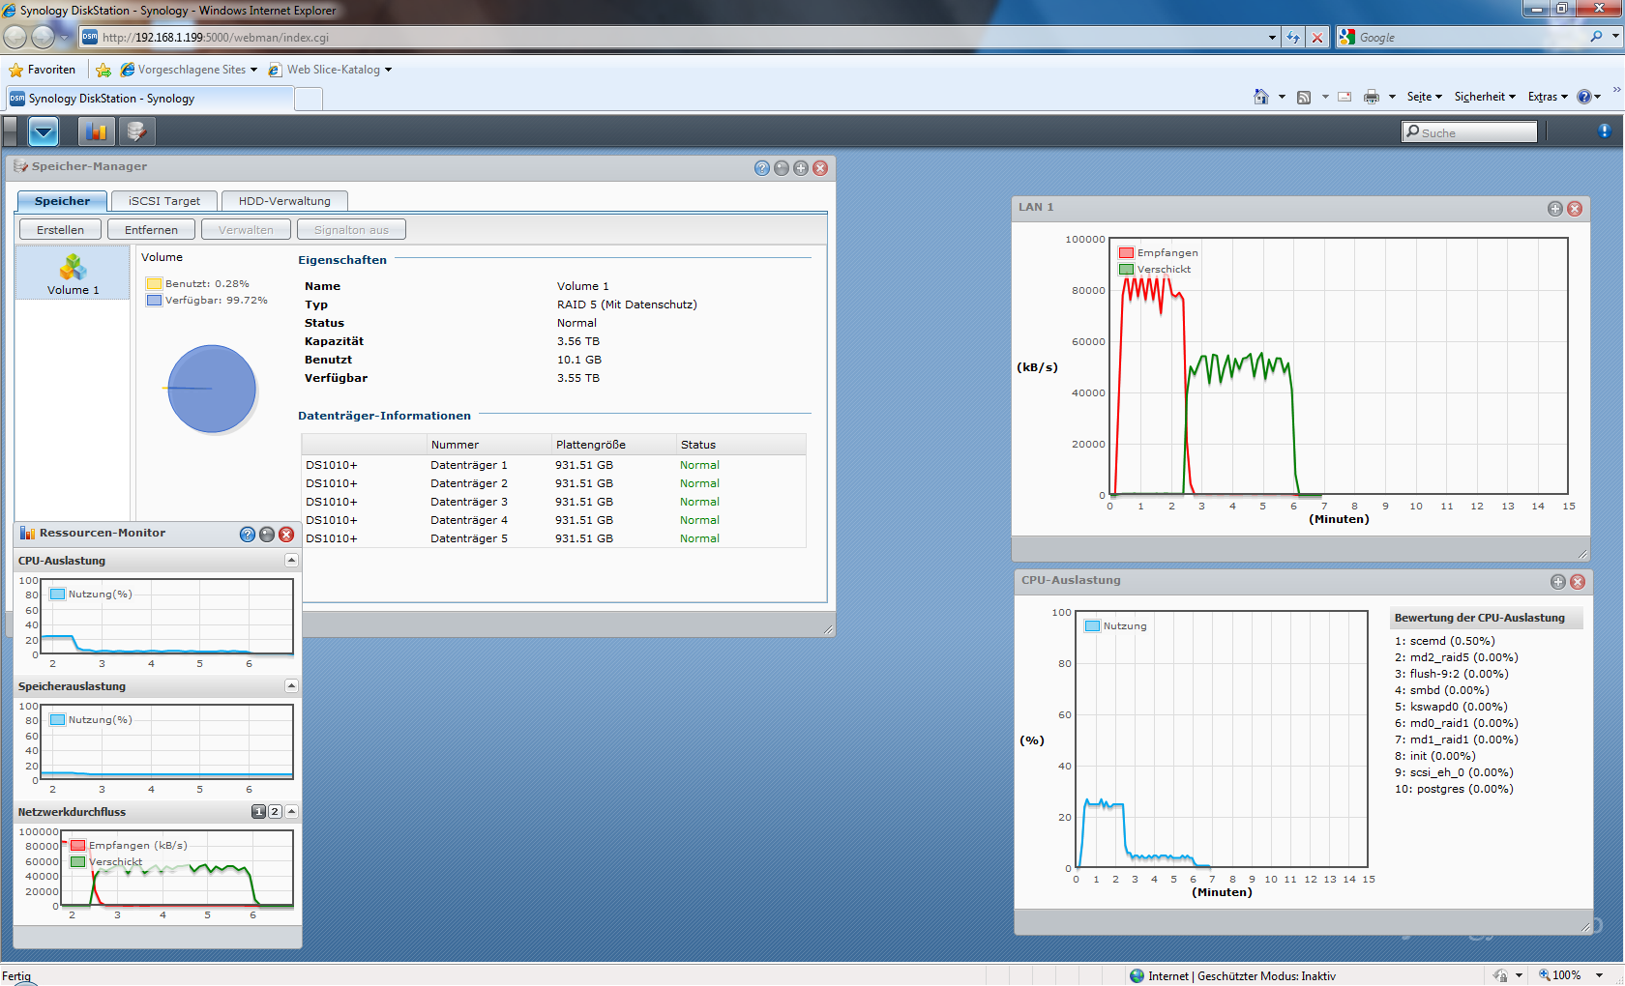Open the DSM main menu dropdown button
Viewport: 1625px width, 986px height.
[44, 131]
